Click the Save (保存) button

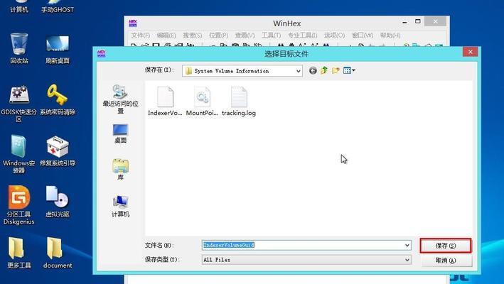[446, 246]
